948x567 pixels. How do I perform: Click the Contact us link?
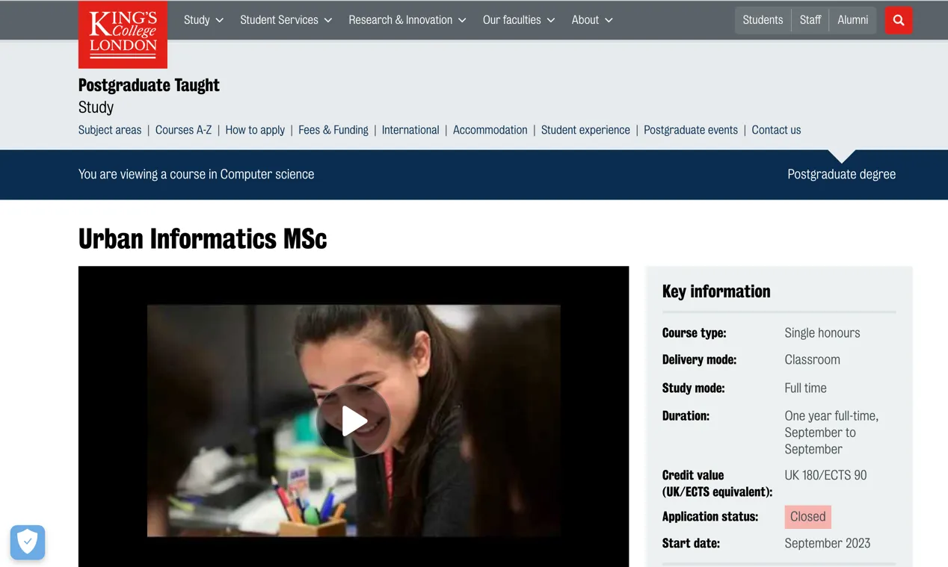pyautogui.click(x=776, y=130)
